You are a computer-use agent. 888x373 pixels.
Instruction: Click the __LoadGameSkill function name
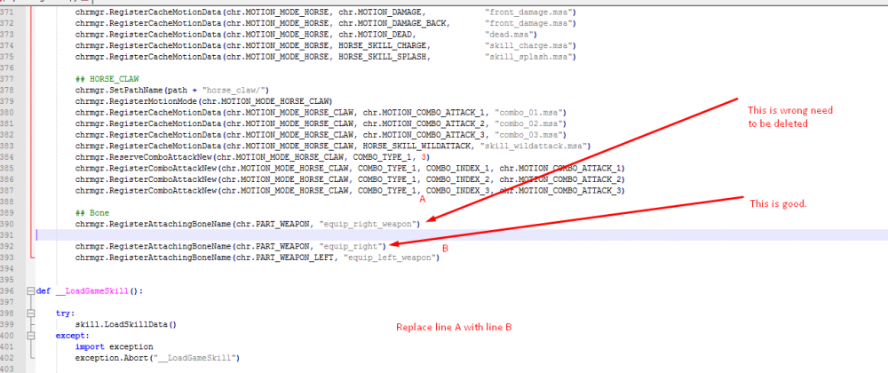tap(93, 291)
